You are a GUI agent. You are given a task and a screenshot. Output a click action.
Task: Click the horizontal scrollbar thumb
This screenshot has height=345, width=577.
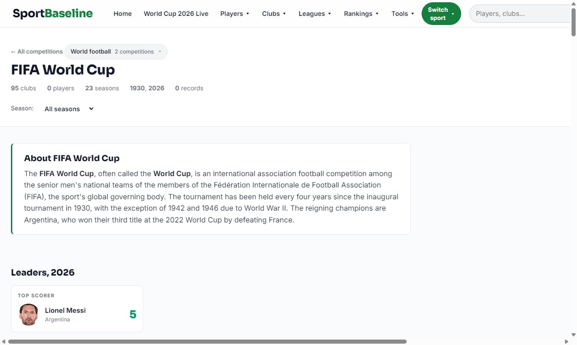(207, 341)
